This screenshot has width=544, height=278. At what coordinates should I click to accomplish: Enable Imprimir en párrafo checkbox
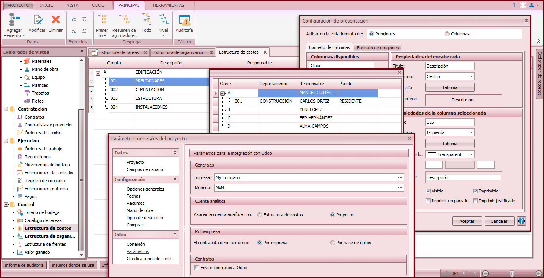pos(428,201)
